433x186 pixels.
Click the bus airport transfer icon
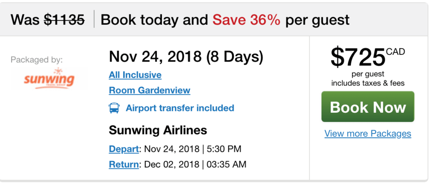pos(114,108)
